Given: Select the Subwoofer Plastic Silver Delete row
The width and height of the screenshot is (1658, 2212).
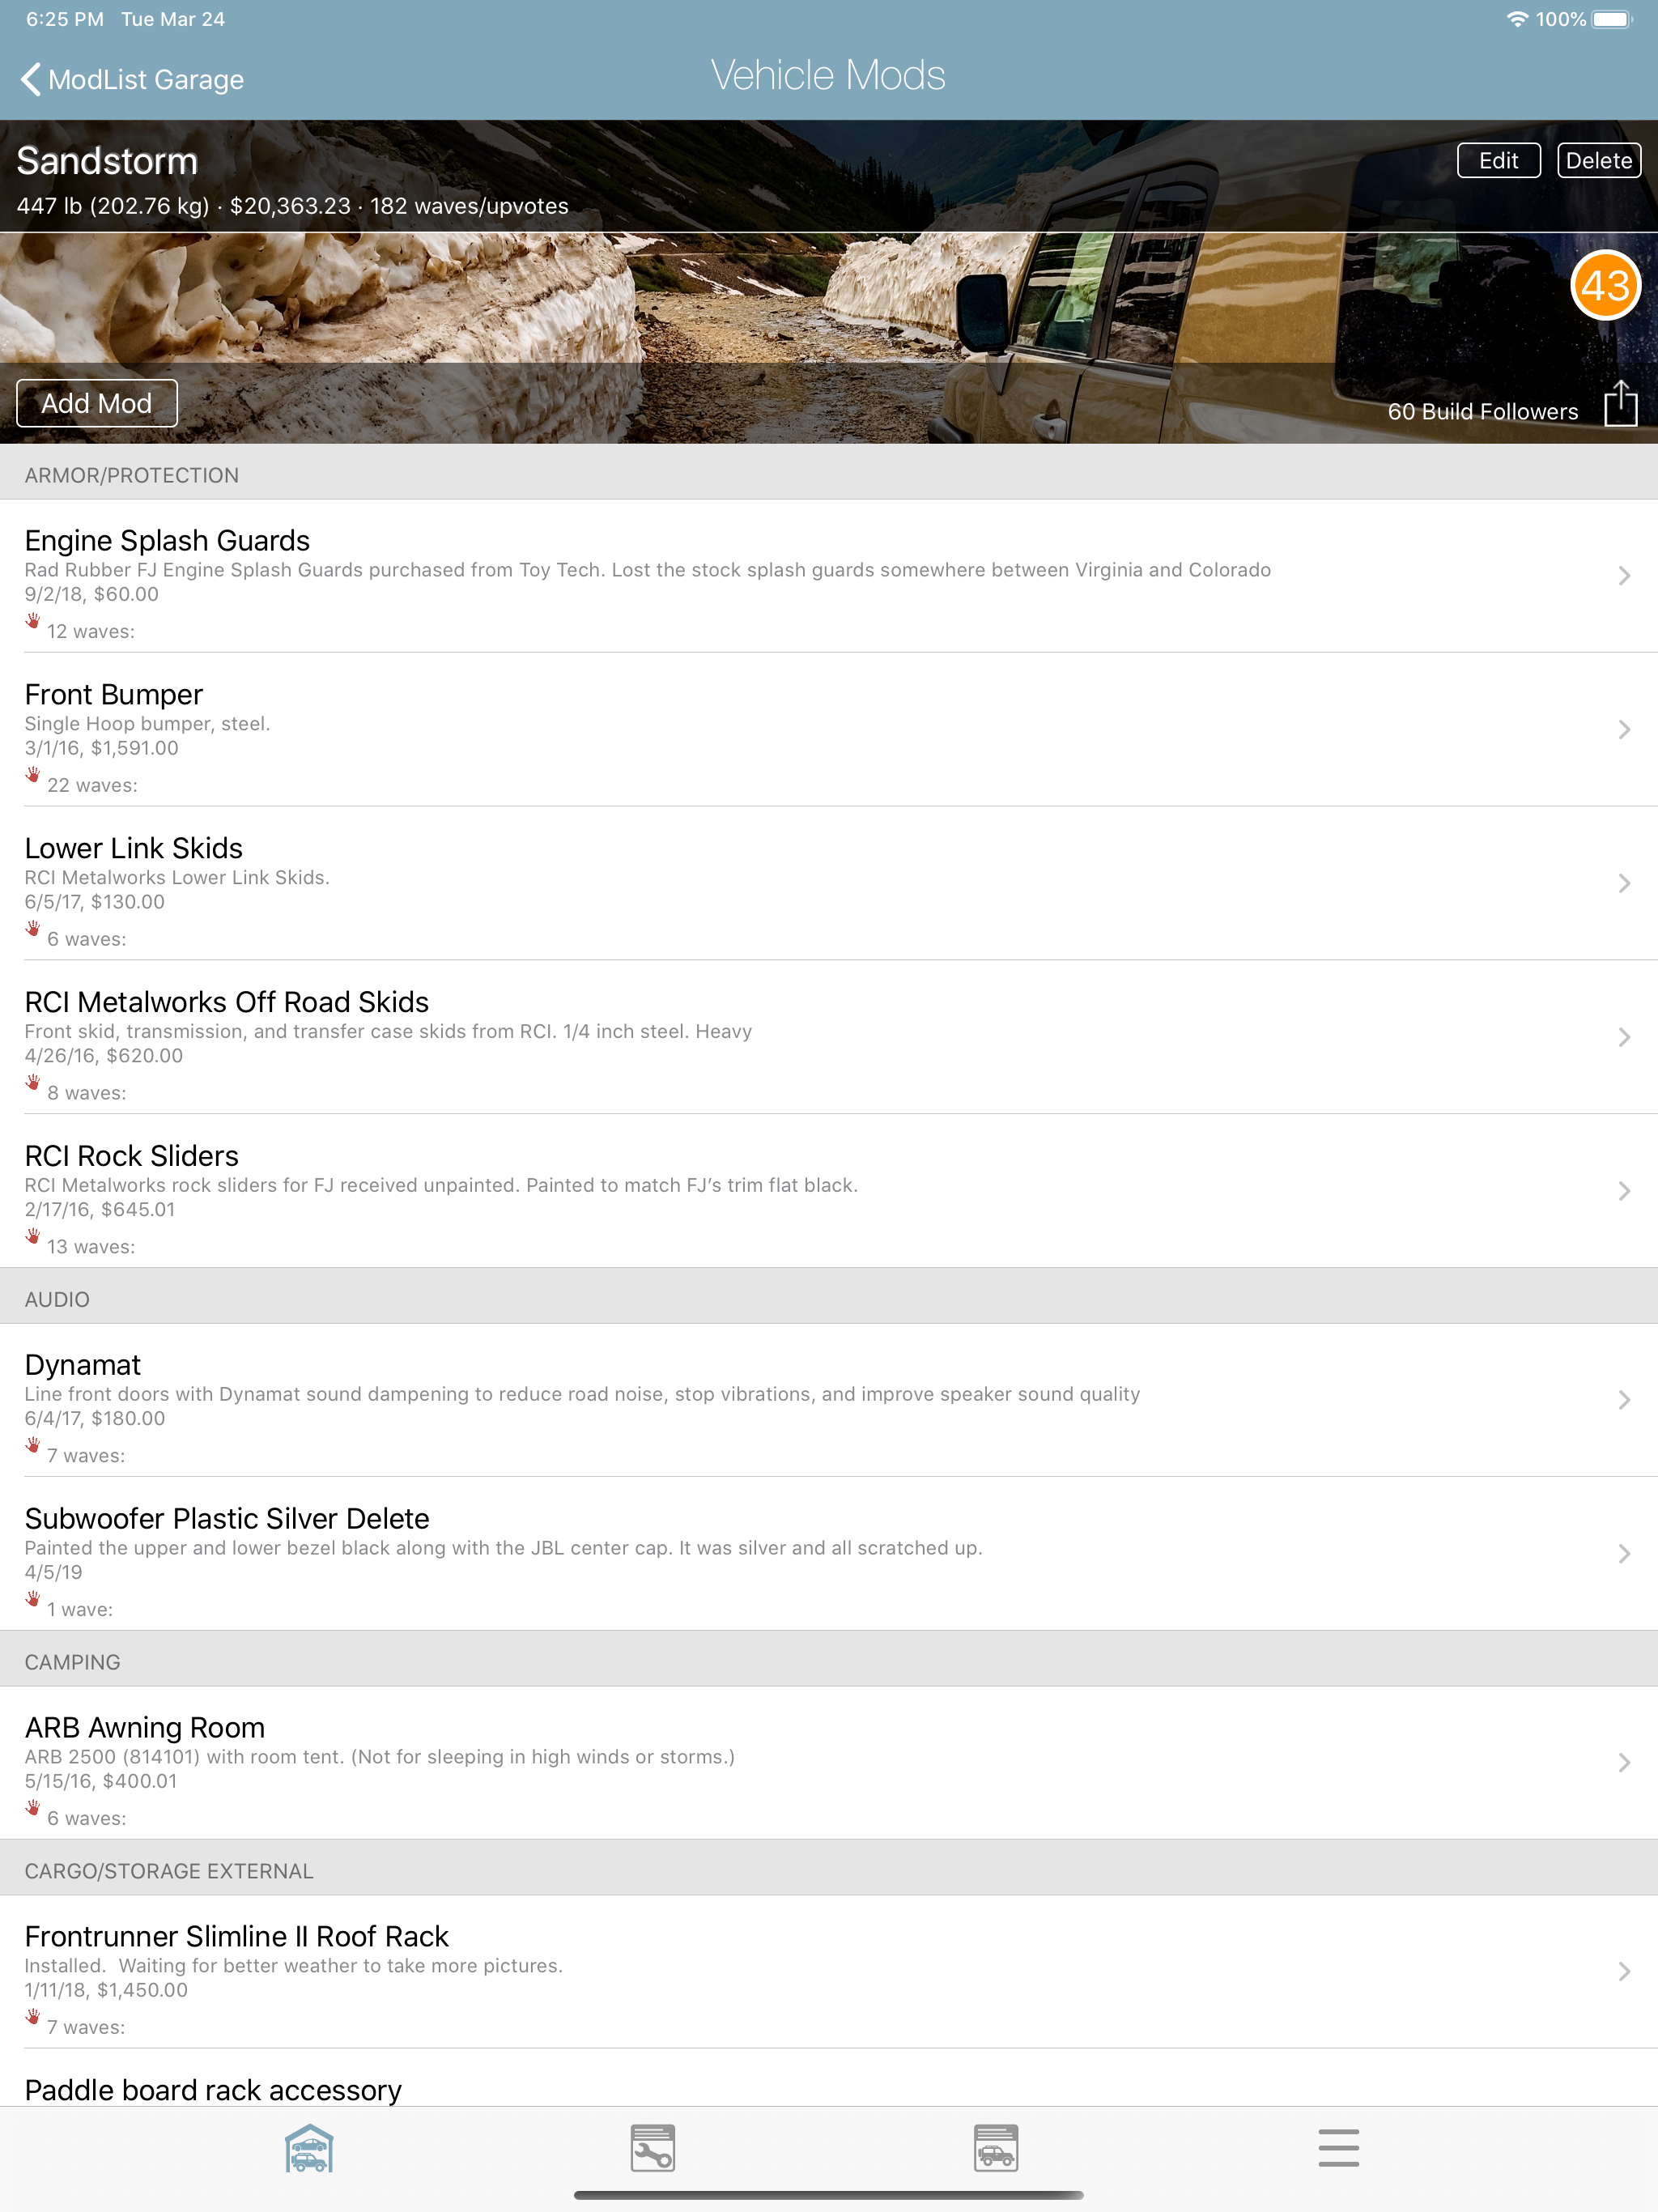Looking at the screenshot, I should pyautogui.click(x=829, y=1554).
